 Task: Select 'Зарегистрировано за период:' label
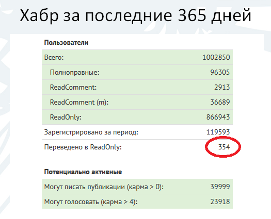tap(91, 132)
